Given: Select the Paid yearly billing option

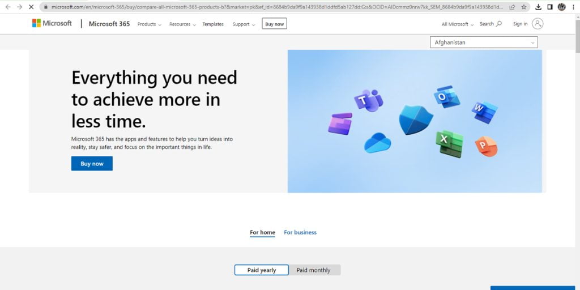Looking at the screenshot, I should point(262,270).
